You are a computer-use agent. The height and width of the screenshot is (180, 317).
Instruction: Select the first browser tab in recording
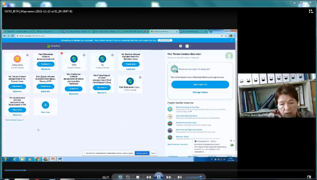[18, 32]
